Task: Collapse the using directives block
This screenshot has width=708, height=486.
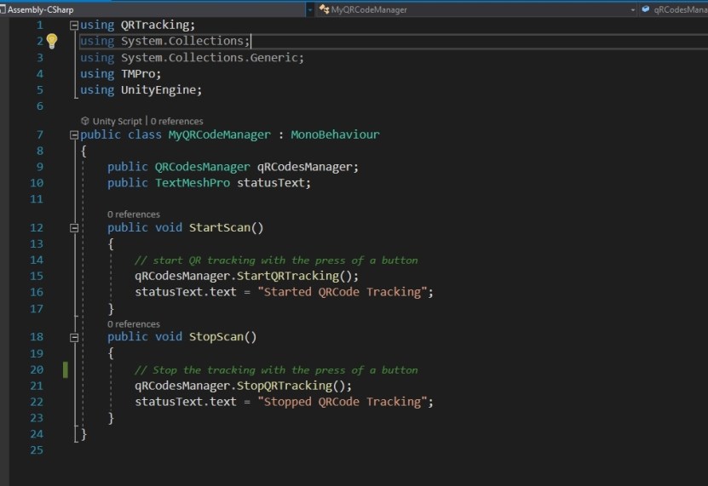Action: point(74,26)
